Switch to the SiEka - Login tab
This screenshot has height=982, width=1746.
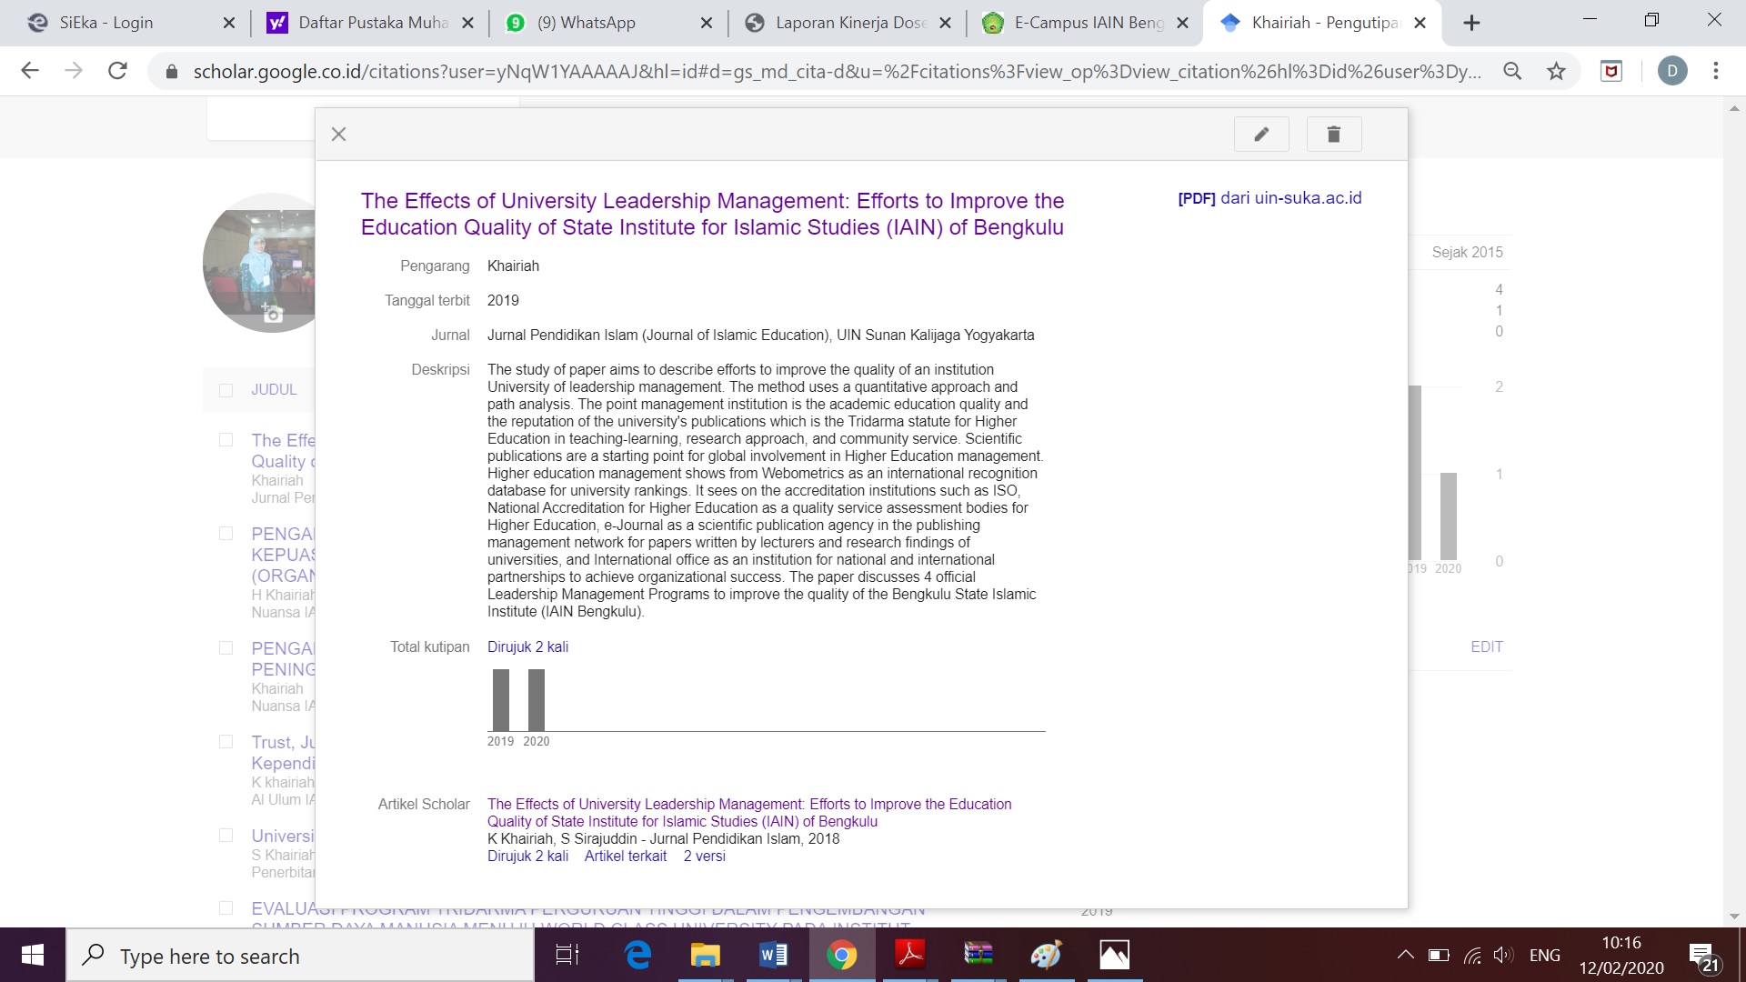[x=106, y=23]
